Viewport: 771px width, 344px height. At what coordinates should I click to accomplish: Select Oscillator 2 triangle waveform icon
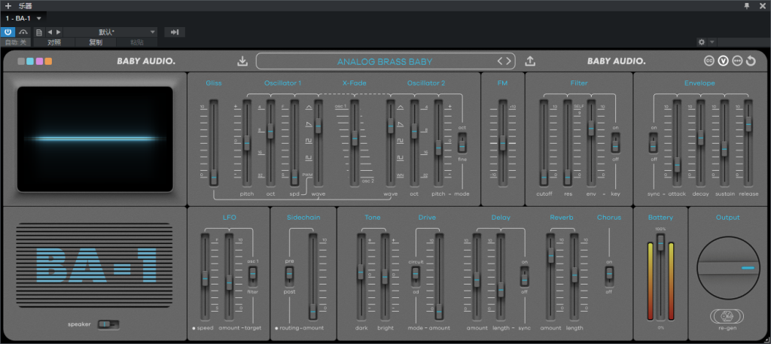(401, 107)
